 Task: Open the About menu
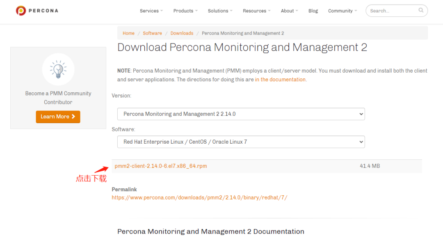click(x=289, y=11)
